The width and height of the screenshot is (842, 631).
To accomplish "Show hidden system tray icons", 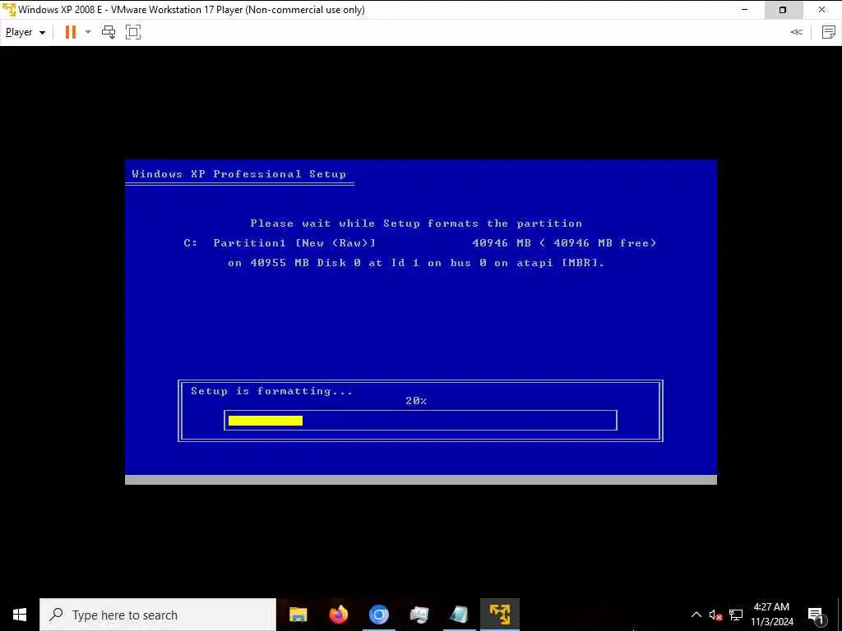I will tap(696, 615).
